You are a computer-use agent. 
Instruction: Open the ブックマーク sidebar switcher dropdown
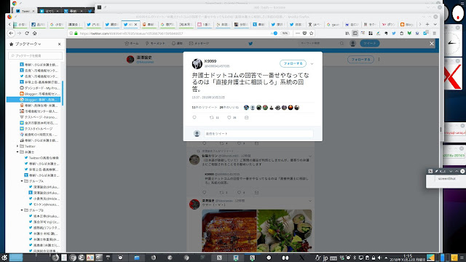[27, 44]
